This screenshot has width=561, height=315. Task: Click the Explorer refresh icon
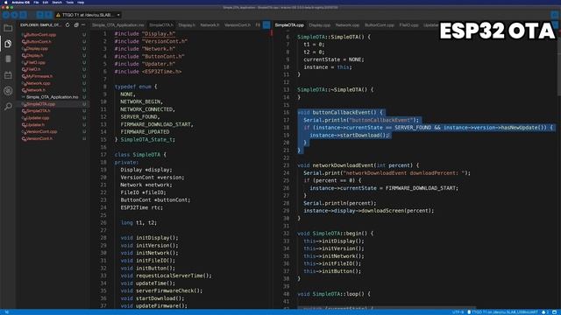click(x=67, y=25)
